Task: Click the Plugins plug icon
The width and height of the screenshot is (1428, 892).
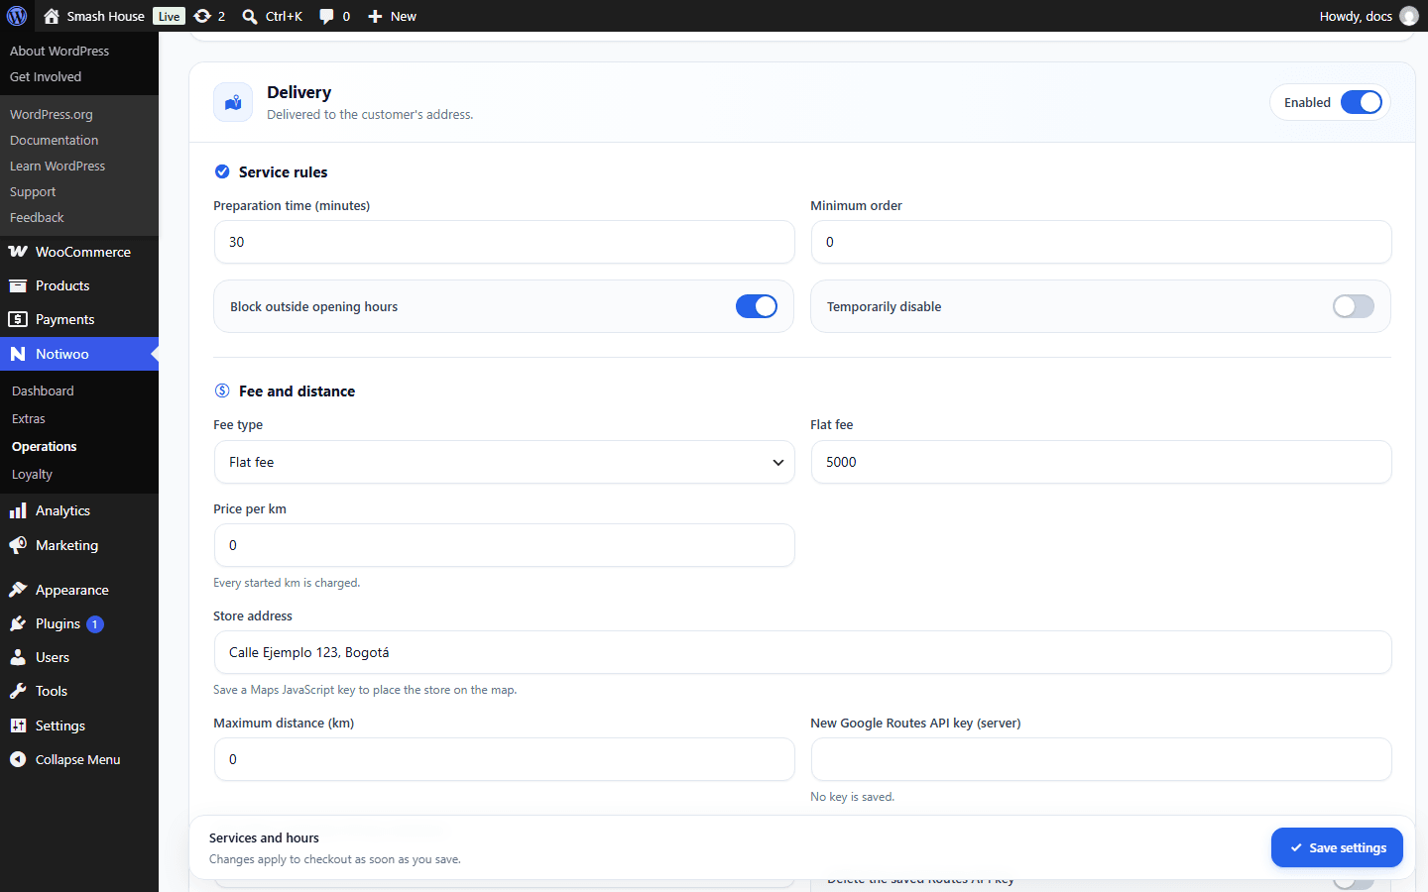Action: click(x=18, y=623)
